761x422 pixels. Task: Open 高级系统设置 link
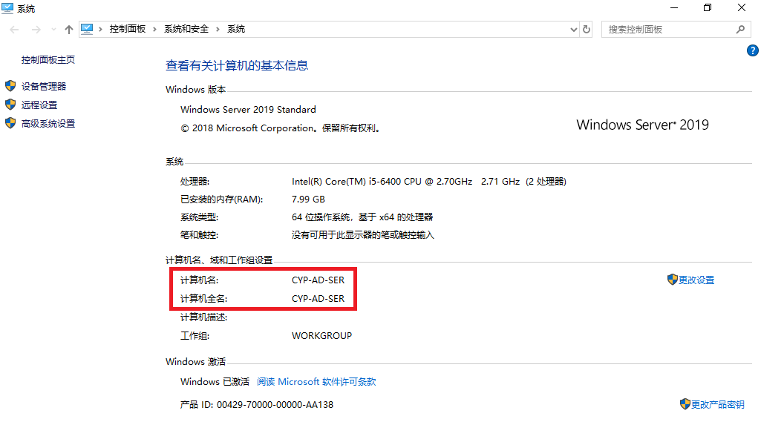48,124
